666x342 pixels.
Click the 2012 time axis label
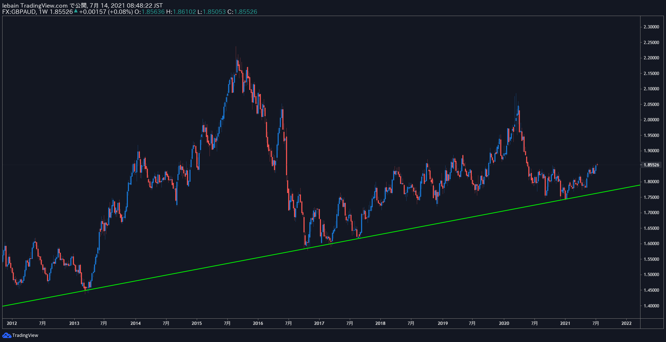pos(12,323)
